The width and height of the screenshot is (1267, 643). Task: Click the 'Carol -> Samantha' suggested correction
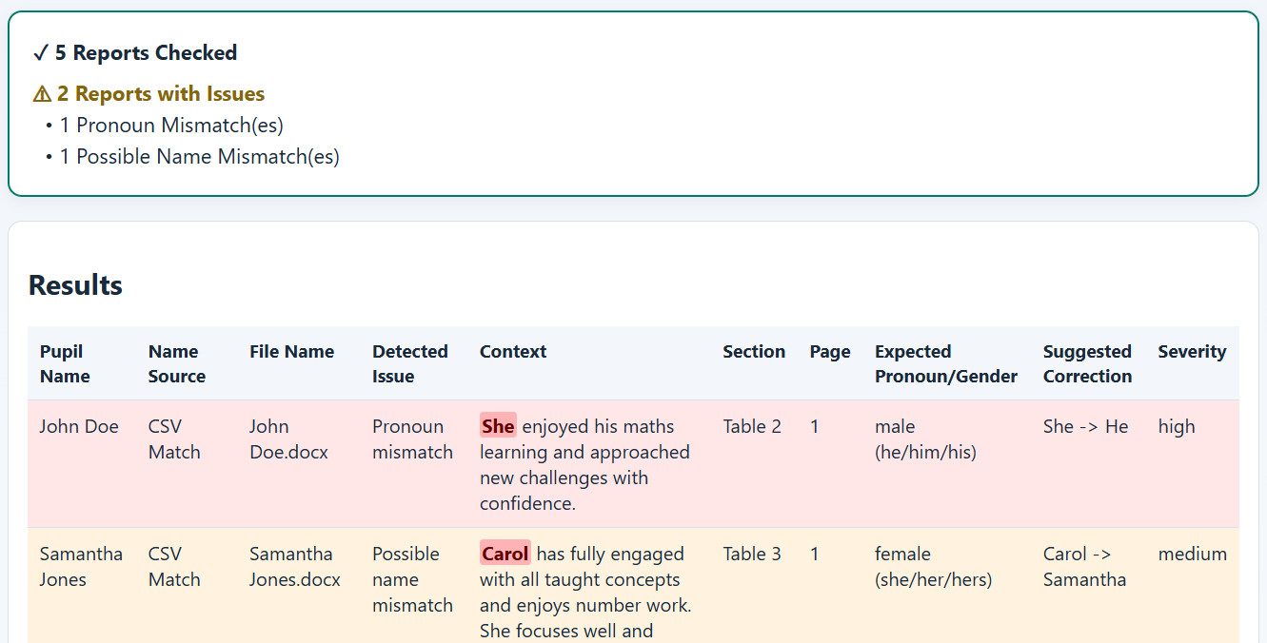click(1084, 567)
